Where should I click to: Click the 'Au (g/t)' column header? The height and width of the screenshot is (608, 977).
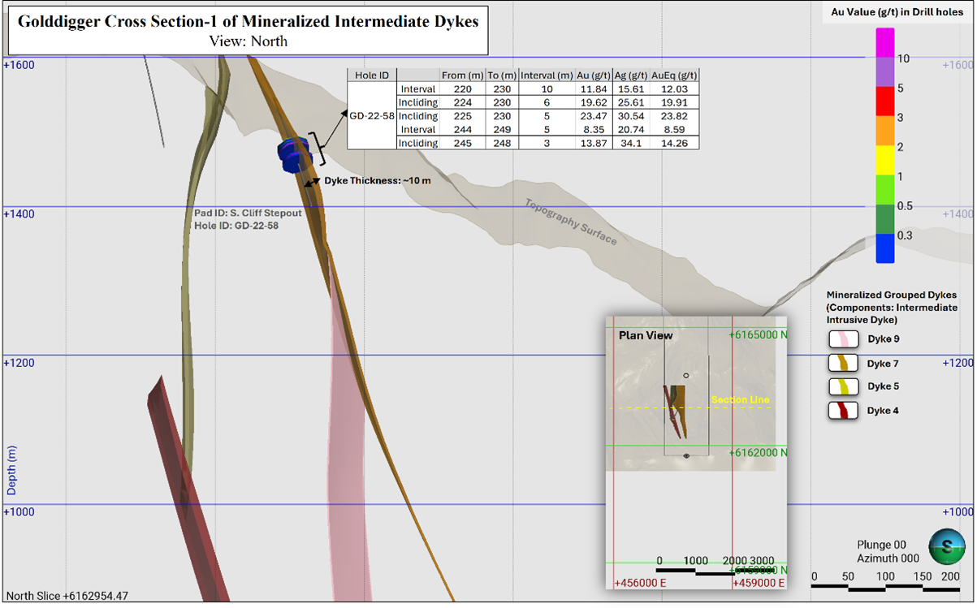594,75
